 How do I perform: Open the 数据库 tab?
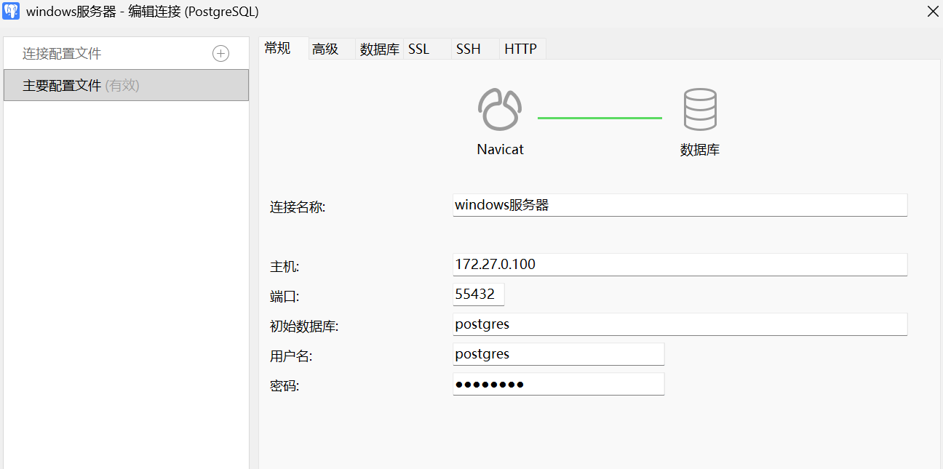coord(379,49)
